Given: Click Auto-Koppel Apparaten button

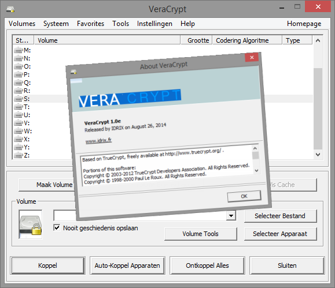Looking at the screenshot, I should pos(127,265).
